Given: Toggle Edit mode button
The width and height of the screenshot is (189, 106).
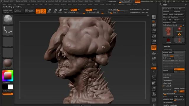Looking at the screenshot, I should (x=38, y=11).
